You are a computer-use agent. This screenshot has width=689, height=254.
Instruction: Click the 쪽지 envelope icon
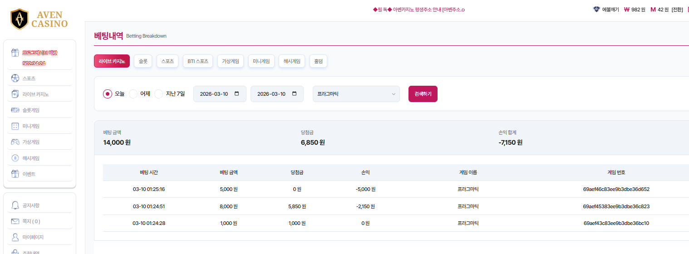pos(15,221)
